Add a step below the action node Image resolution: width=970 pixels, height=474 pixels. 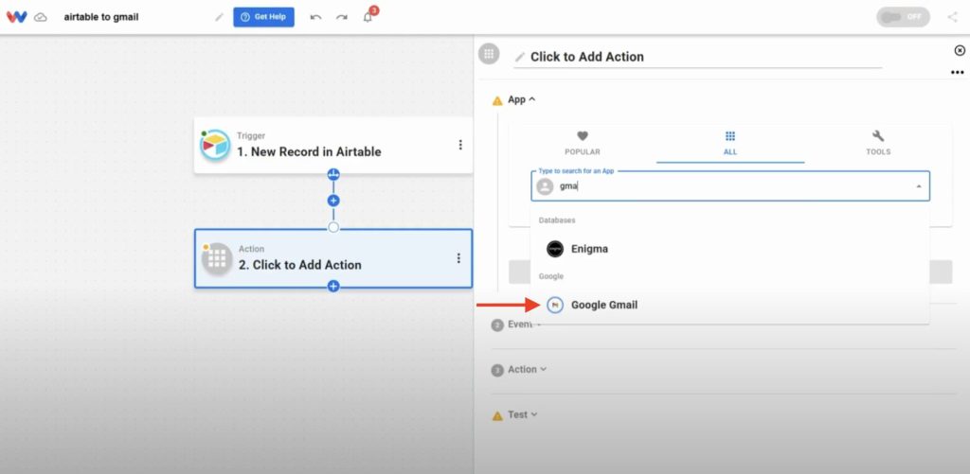click(x=333, y=286)
